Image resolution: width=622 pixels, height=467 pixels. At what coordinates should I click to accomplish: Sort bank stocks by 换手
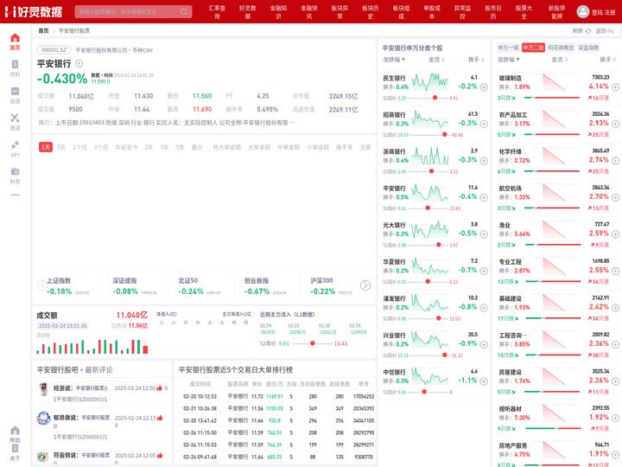click(x=476, y=60)
